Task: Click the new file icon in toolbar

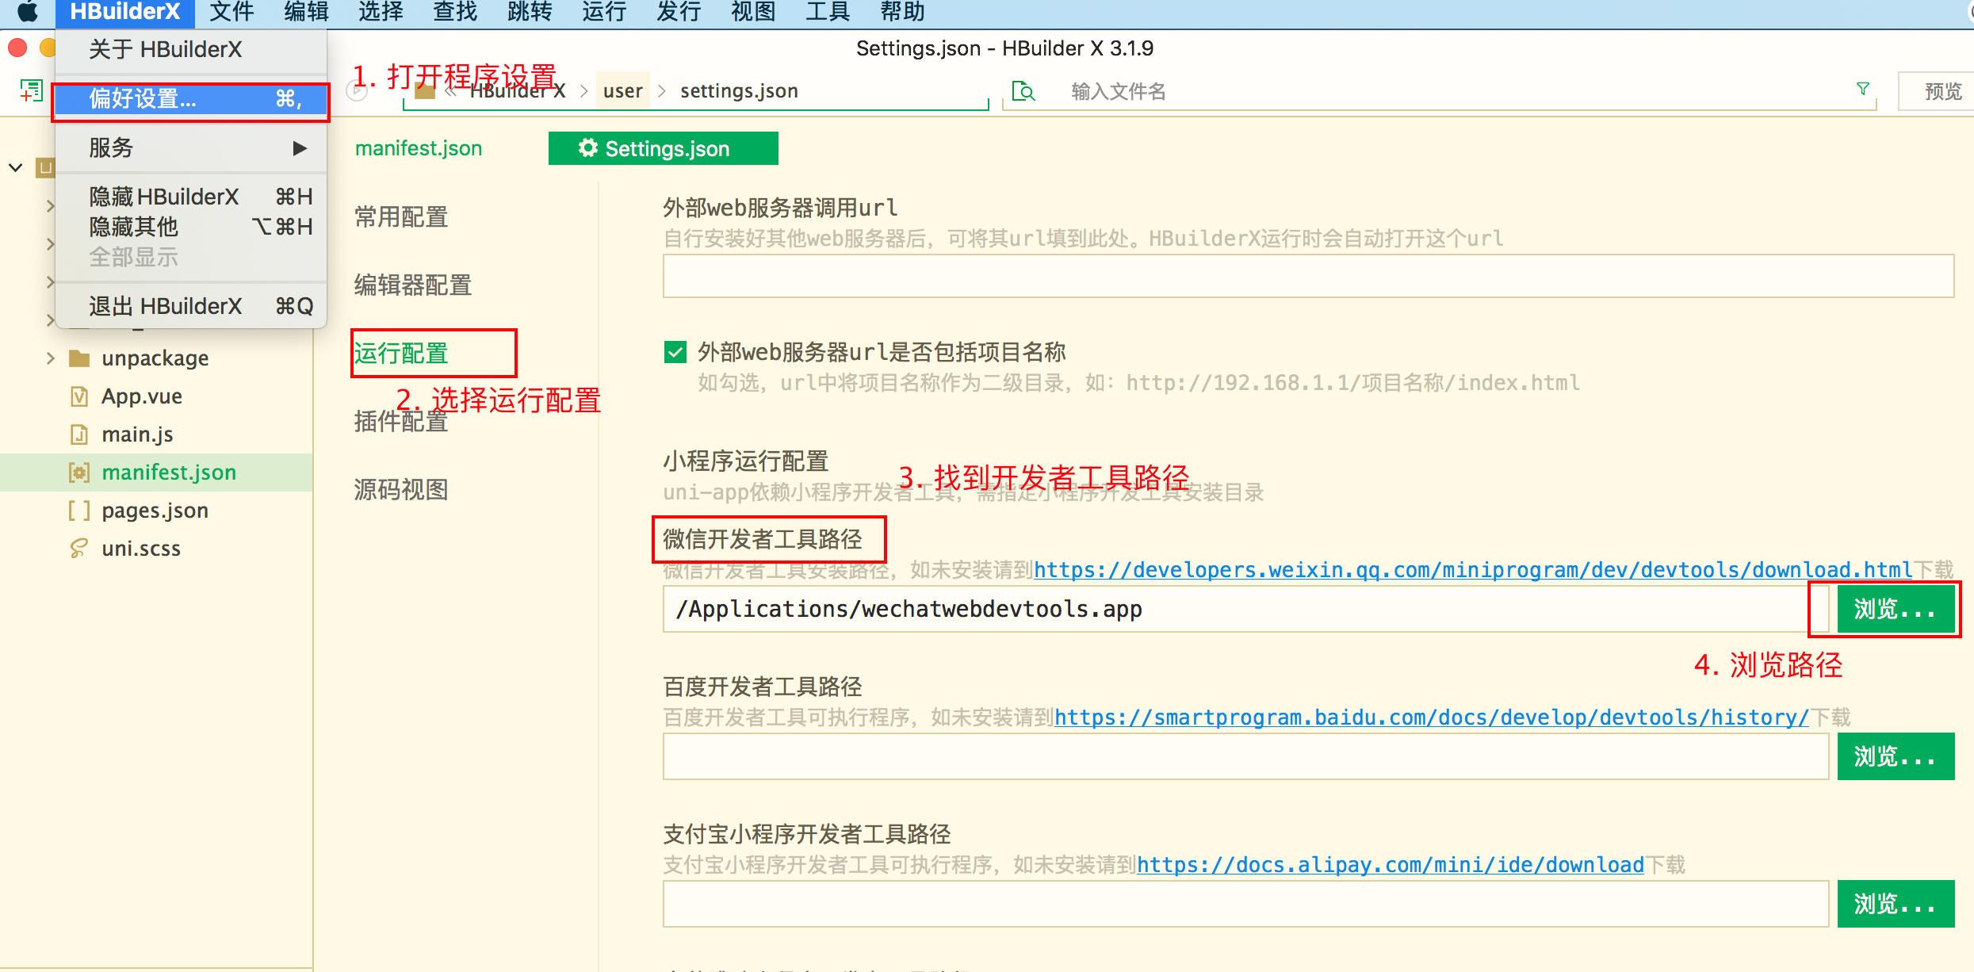Action: [x=31, y=90]
